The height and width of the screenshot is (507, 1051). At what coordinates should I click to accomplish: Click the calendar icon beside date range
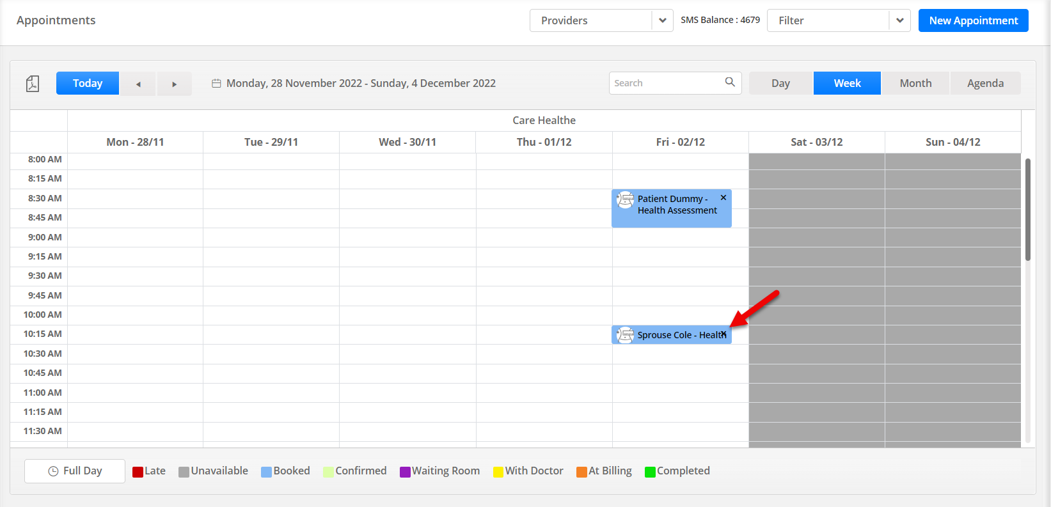216,83
